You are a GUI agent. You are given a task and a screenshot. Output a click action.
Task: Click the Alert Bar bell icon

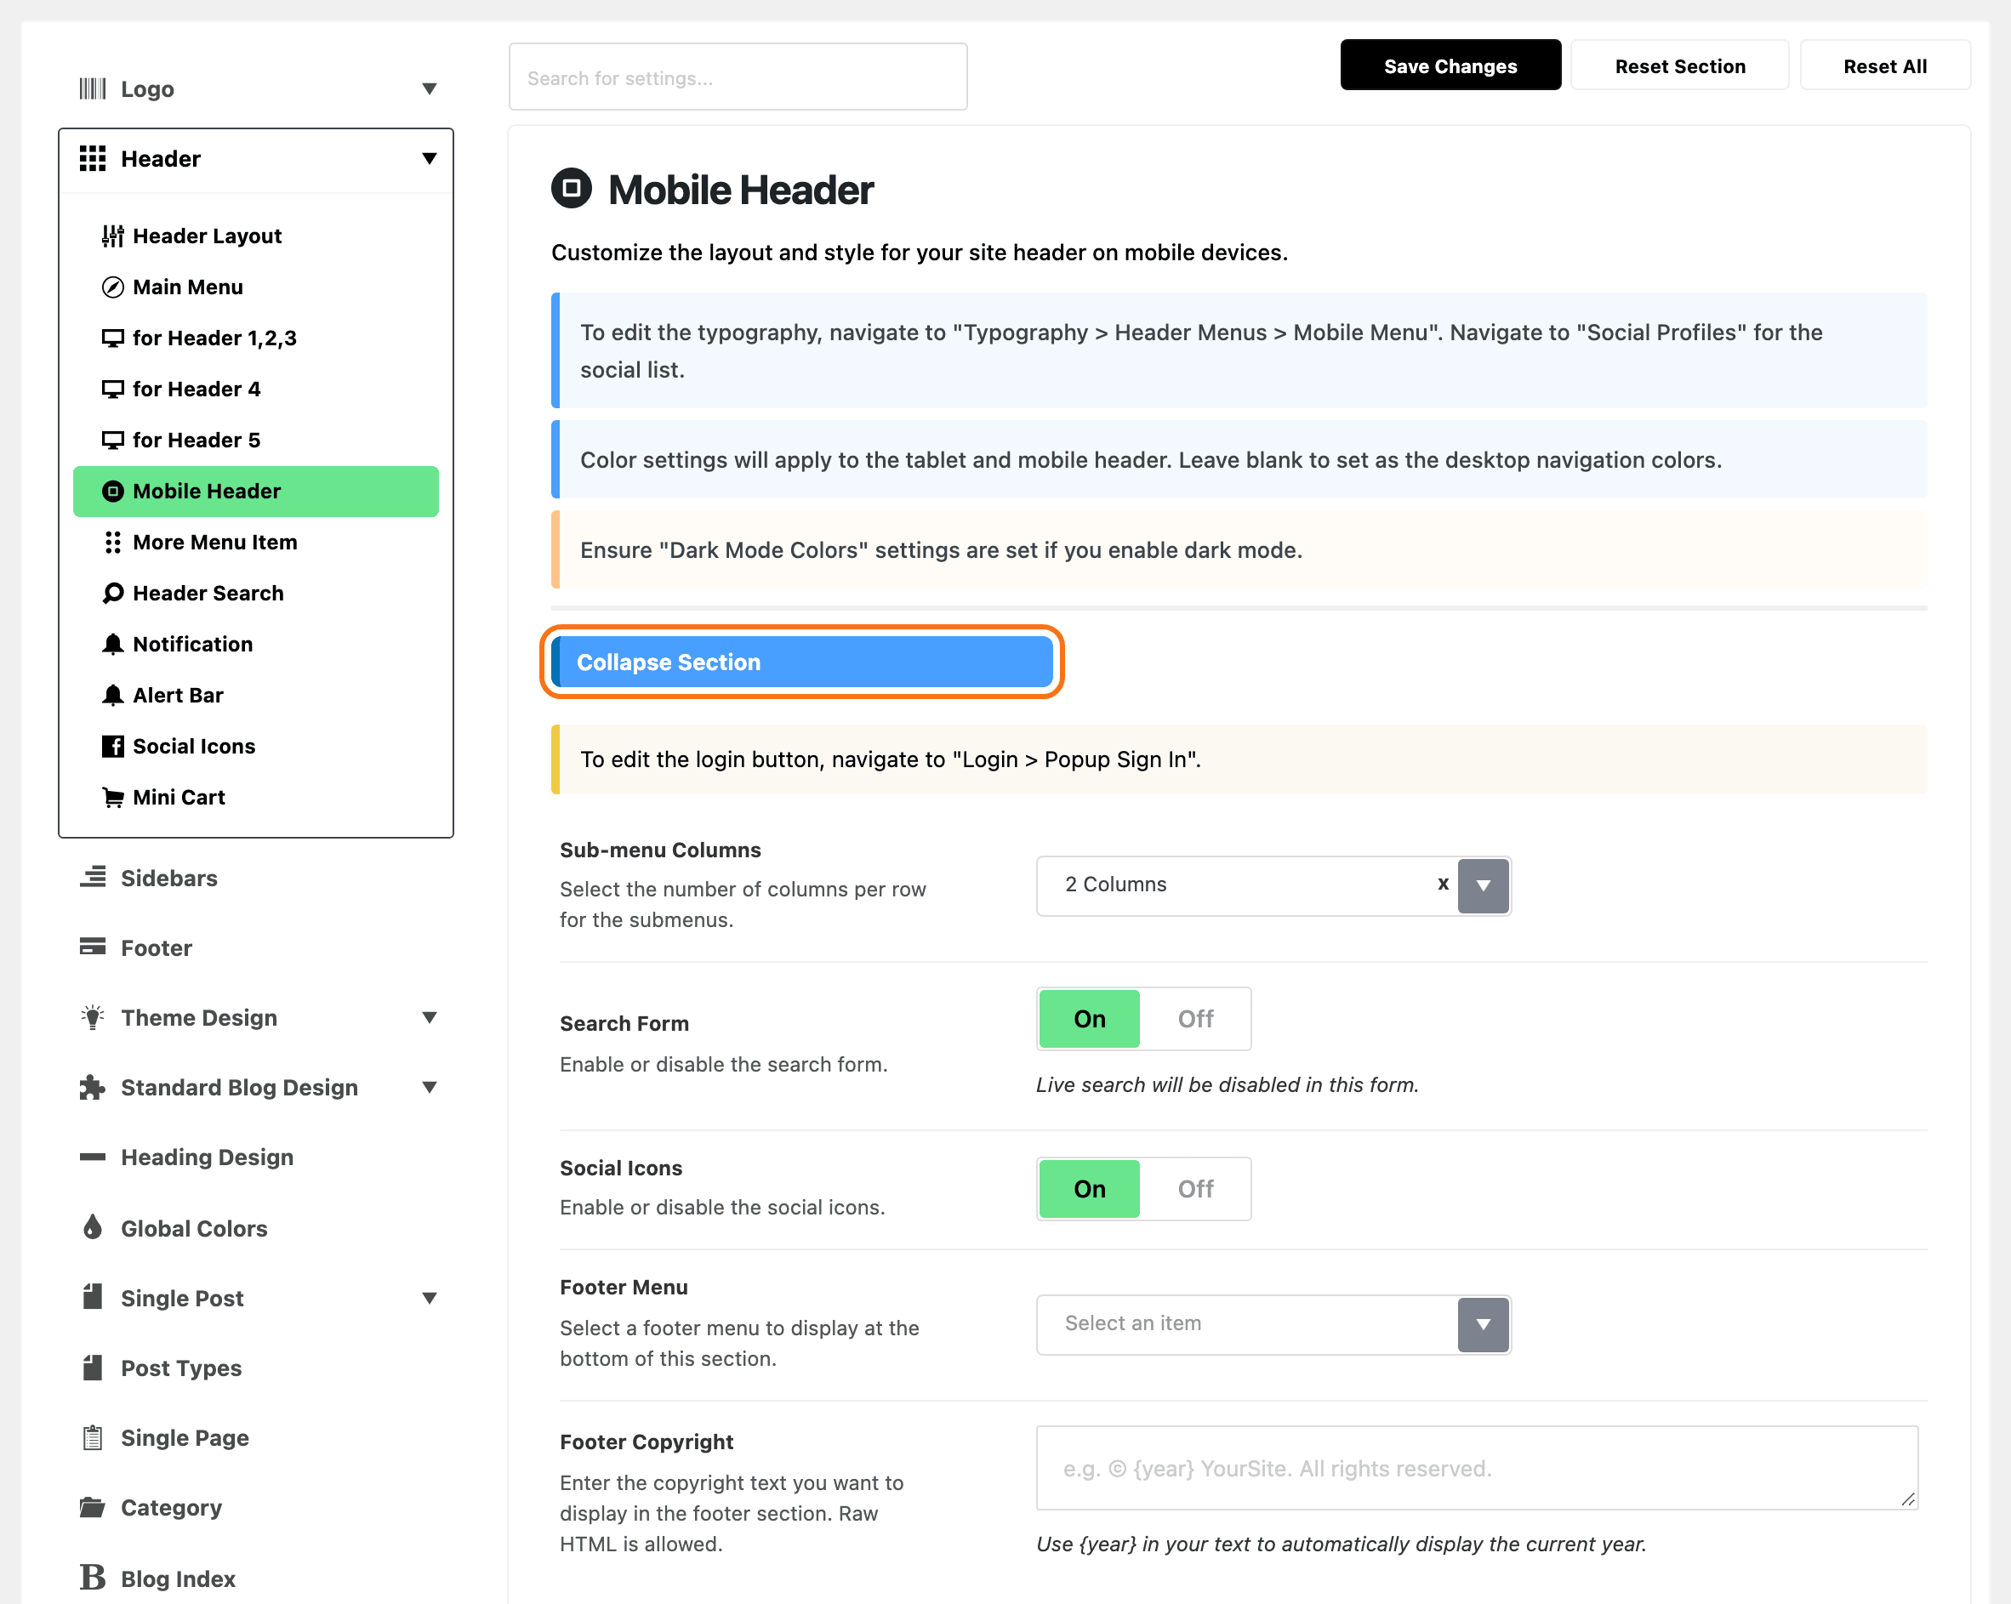point(113,696)
